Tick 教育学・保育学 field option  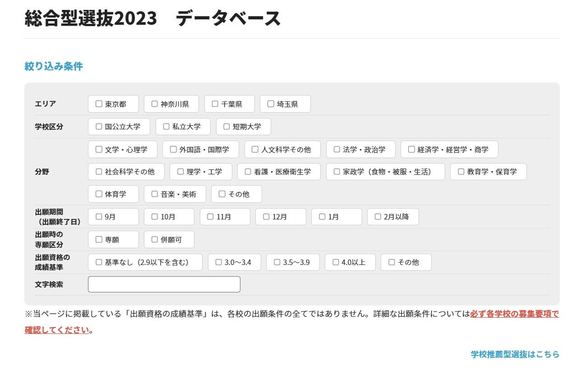click(461, 172)
